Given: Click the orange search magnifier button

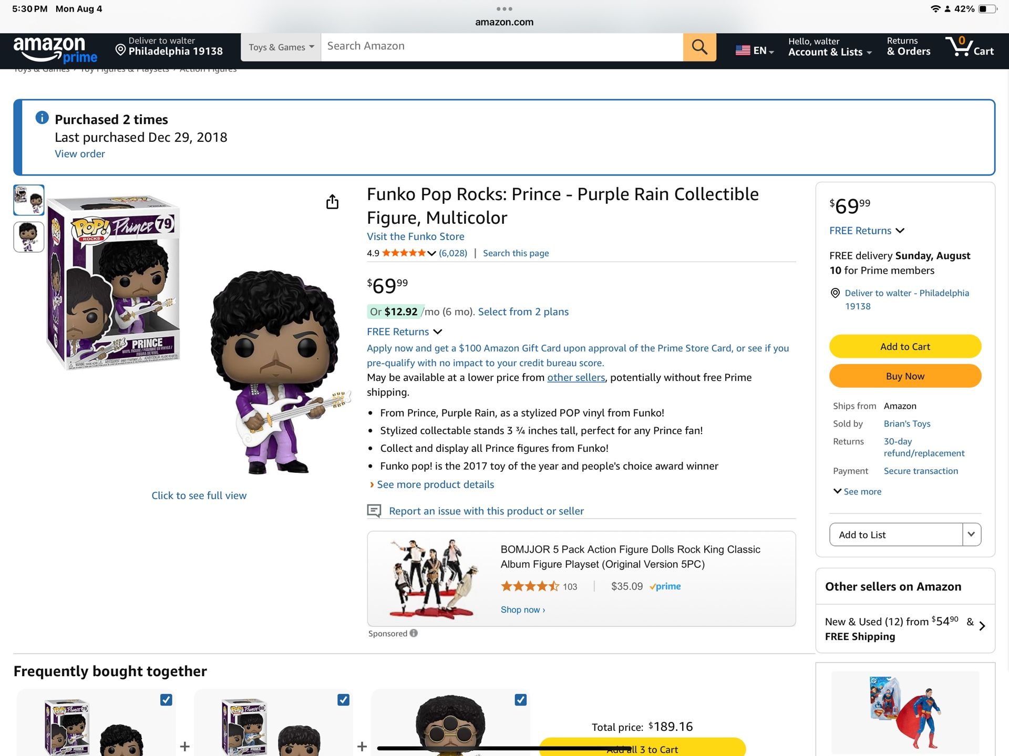Looking at the screenshot, I should 699,47.
